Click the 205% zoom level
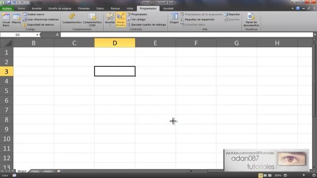The image size is (317, 178). click(278, 176)
